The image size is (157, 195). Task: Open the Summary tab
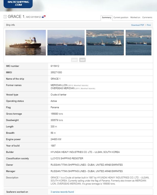[107, 18]
